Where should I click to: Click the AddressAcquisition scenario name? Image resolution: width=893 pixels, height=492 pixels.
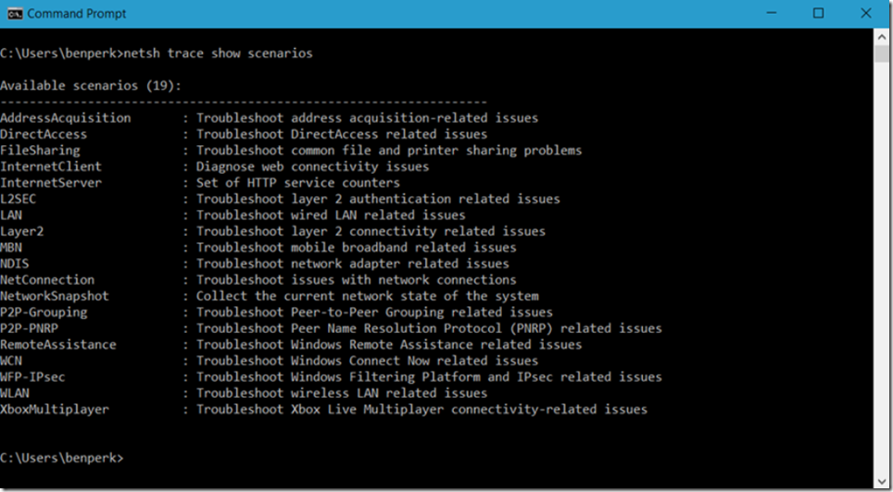[x=66, y=118]
